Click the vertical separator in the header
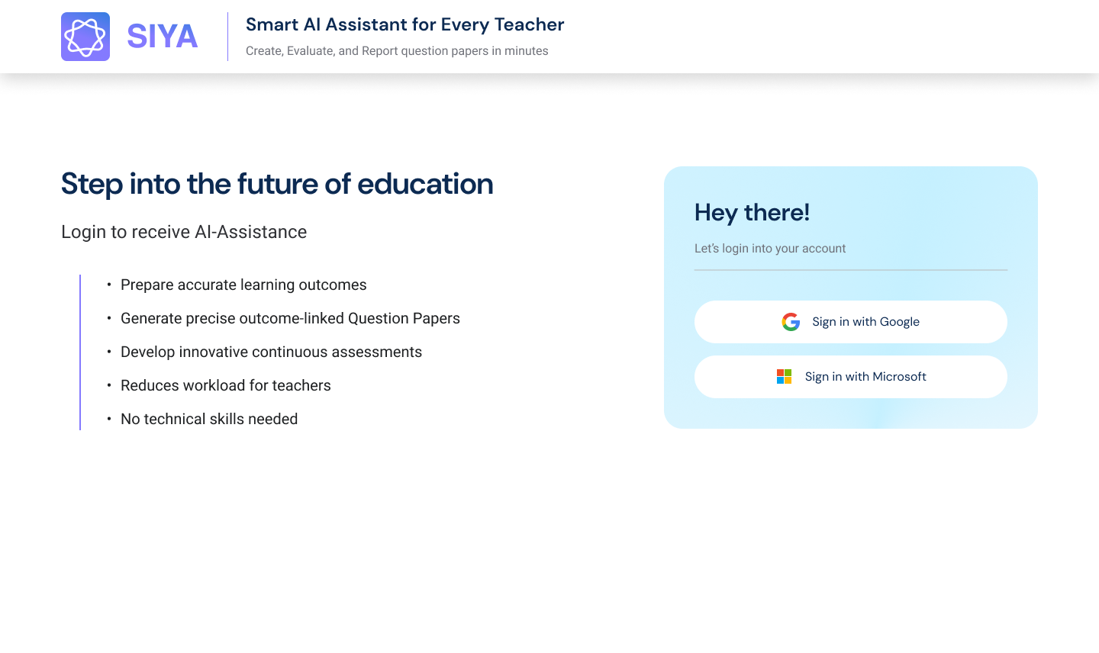The image size is (1099, 653). (x=227, y=37)
